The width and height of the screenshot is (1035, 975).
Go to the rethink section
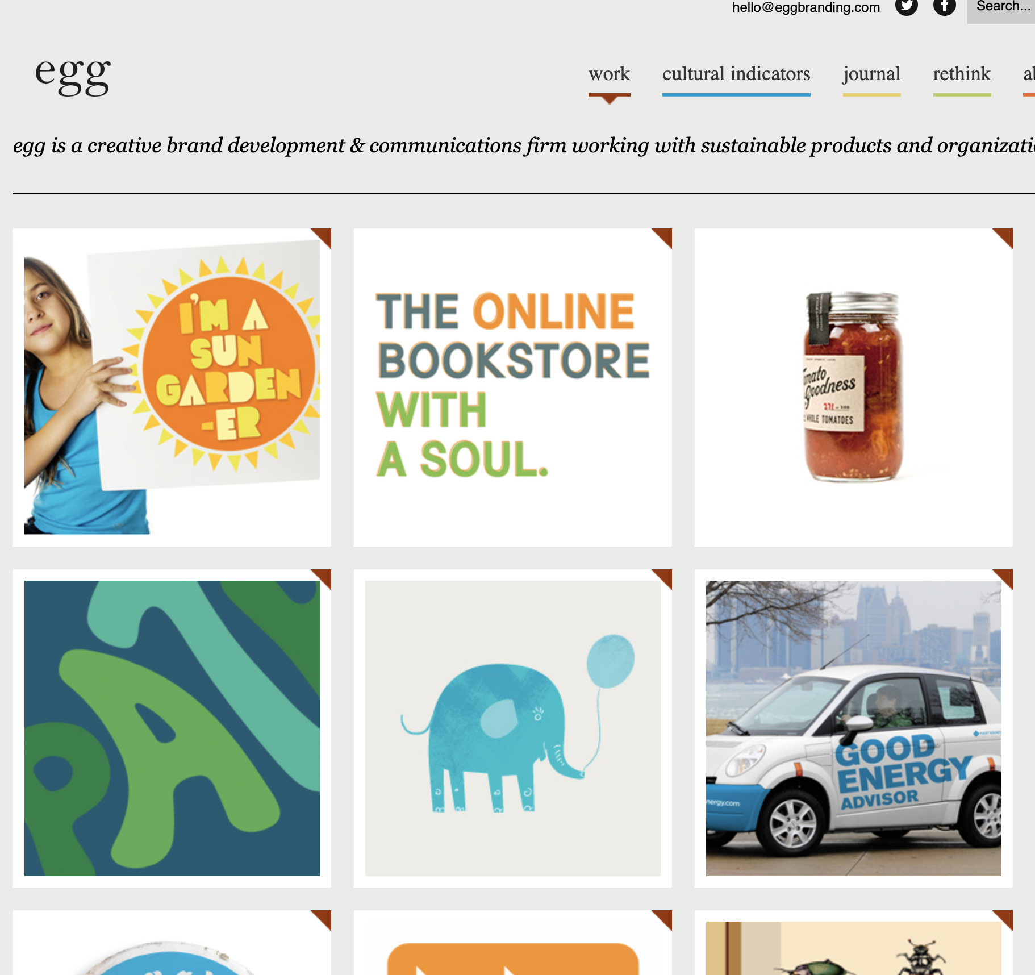(962, 74)
